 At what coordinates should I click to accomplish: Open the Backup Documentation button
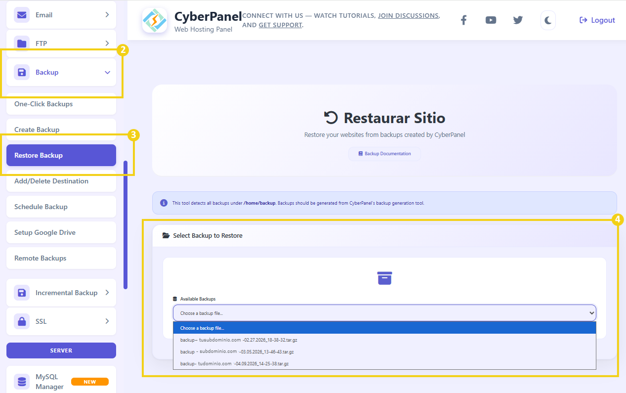384,154
